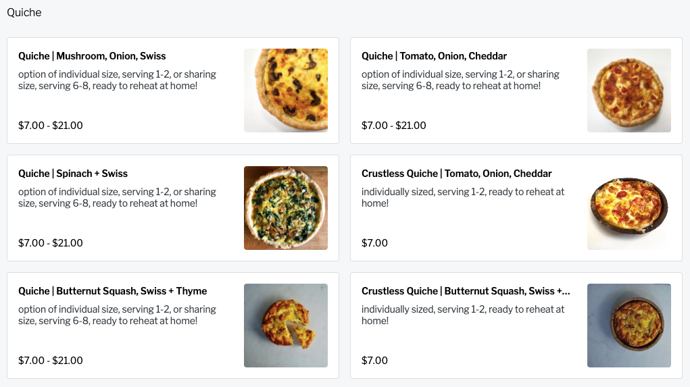The height and width of the screenshot is (387, 690).
Task: Select "Quiche | Tomato, Onion, Cheddar" title
Action: [434, 56]
